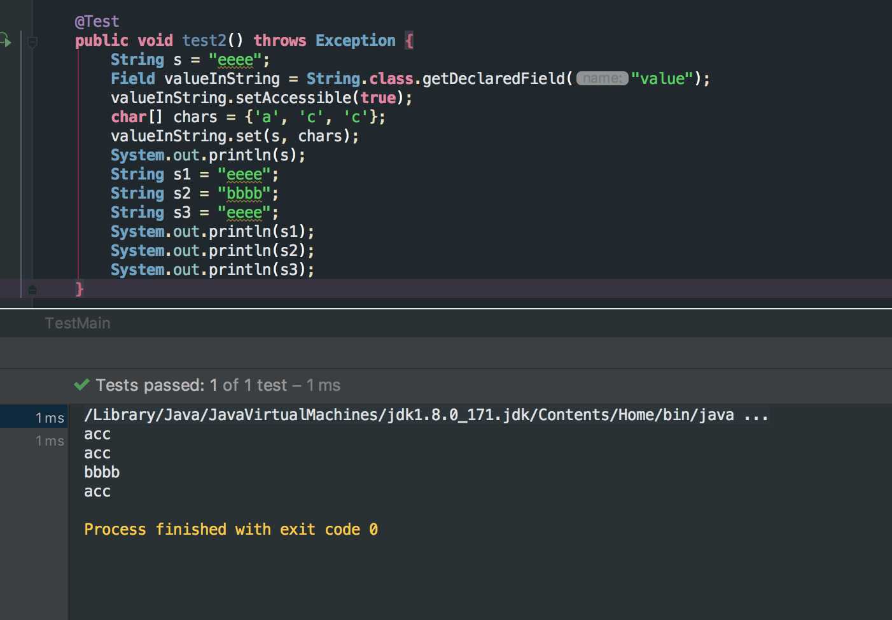The image size is (892, 620).
Task: Click getDeclaredField method call
Action: [493, 79]
